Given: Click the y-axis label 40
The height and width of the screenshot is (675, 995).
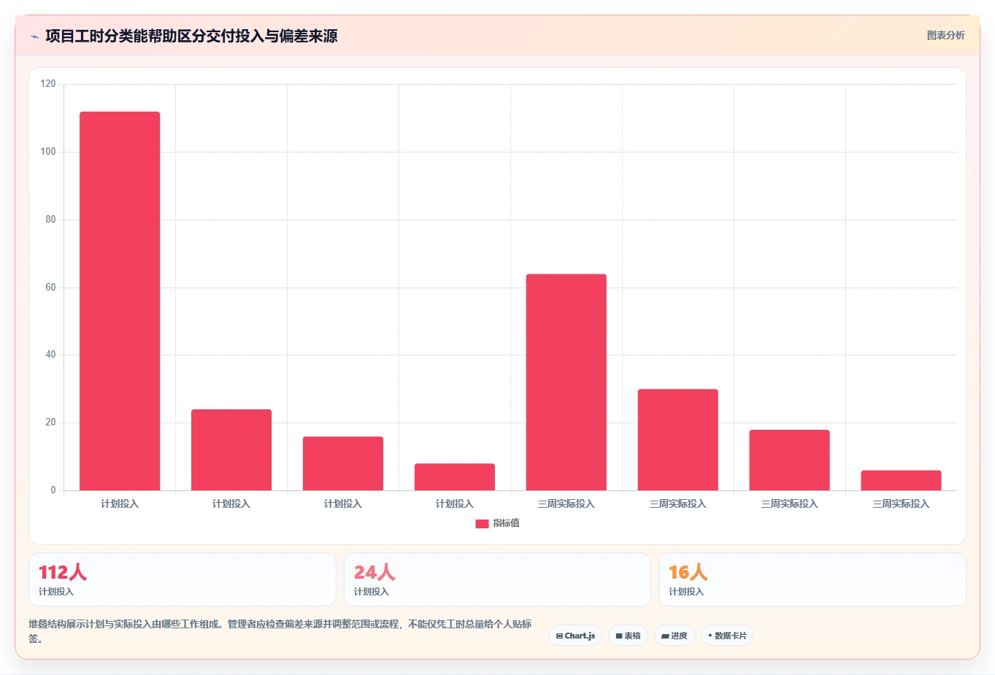Looking at the screenshot, I should click(50, 355).
